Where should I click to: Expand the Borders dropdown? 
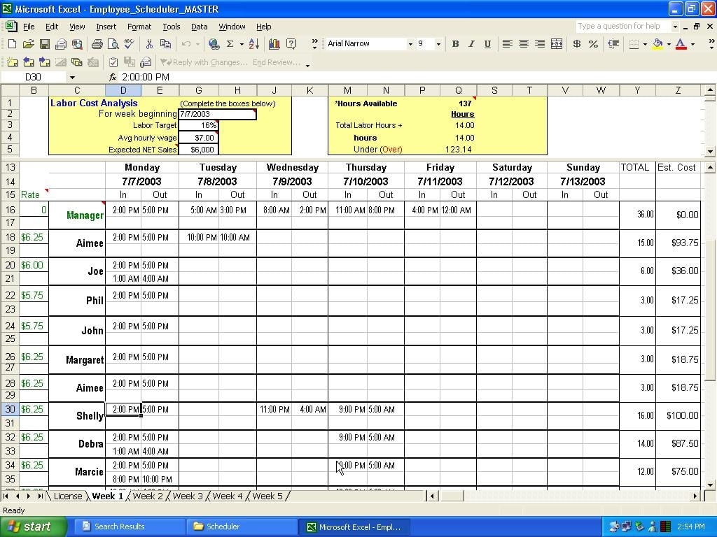tap(643, 43)
